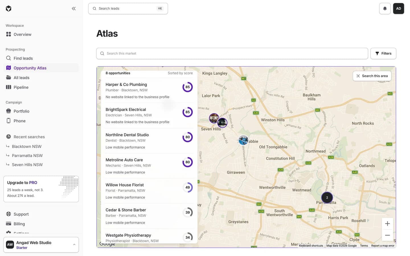Click the AW workspace avatar
The width and height of the screenshot is (410, 256).
(x=10, y=245)
